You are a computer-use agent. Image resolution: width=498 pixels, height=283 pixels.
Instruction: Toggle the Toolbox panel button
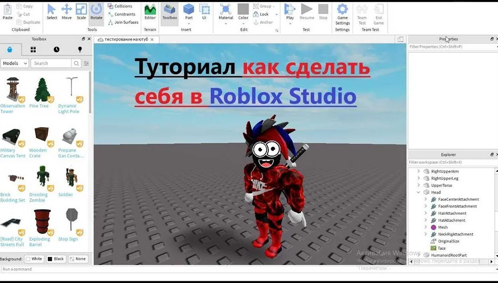170,12
